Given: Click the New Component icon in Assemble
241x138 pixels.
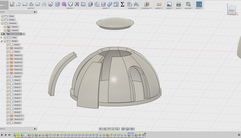Looking at the screenshot, I should coord(130,4).
